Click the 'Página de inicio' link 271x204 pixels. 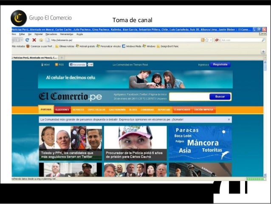[158, 95]
